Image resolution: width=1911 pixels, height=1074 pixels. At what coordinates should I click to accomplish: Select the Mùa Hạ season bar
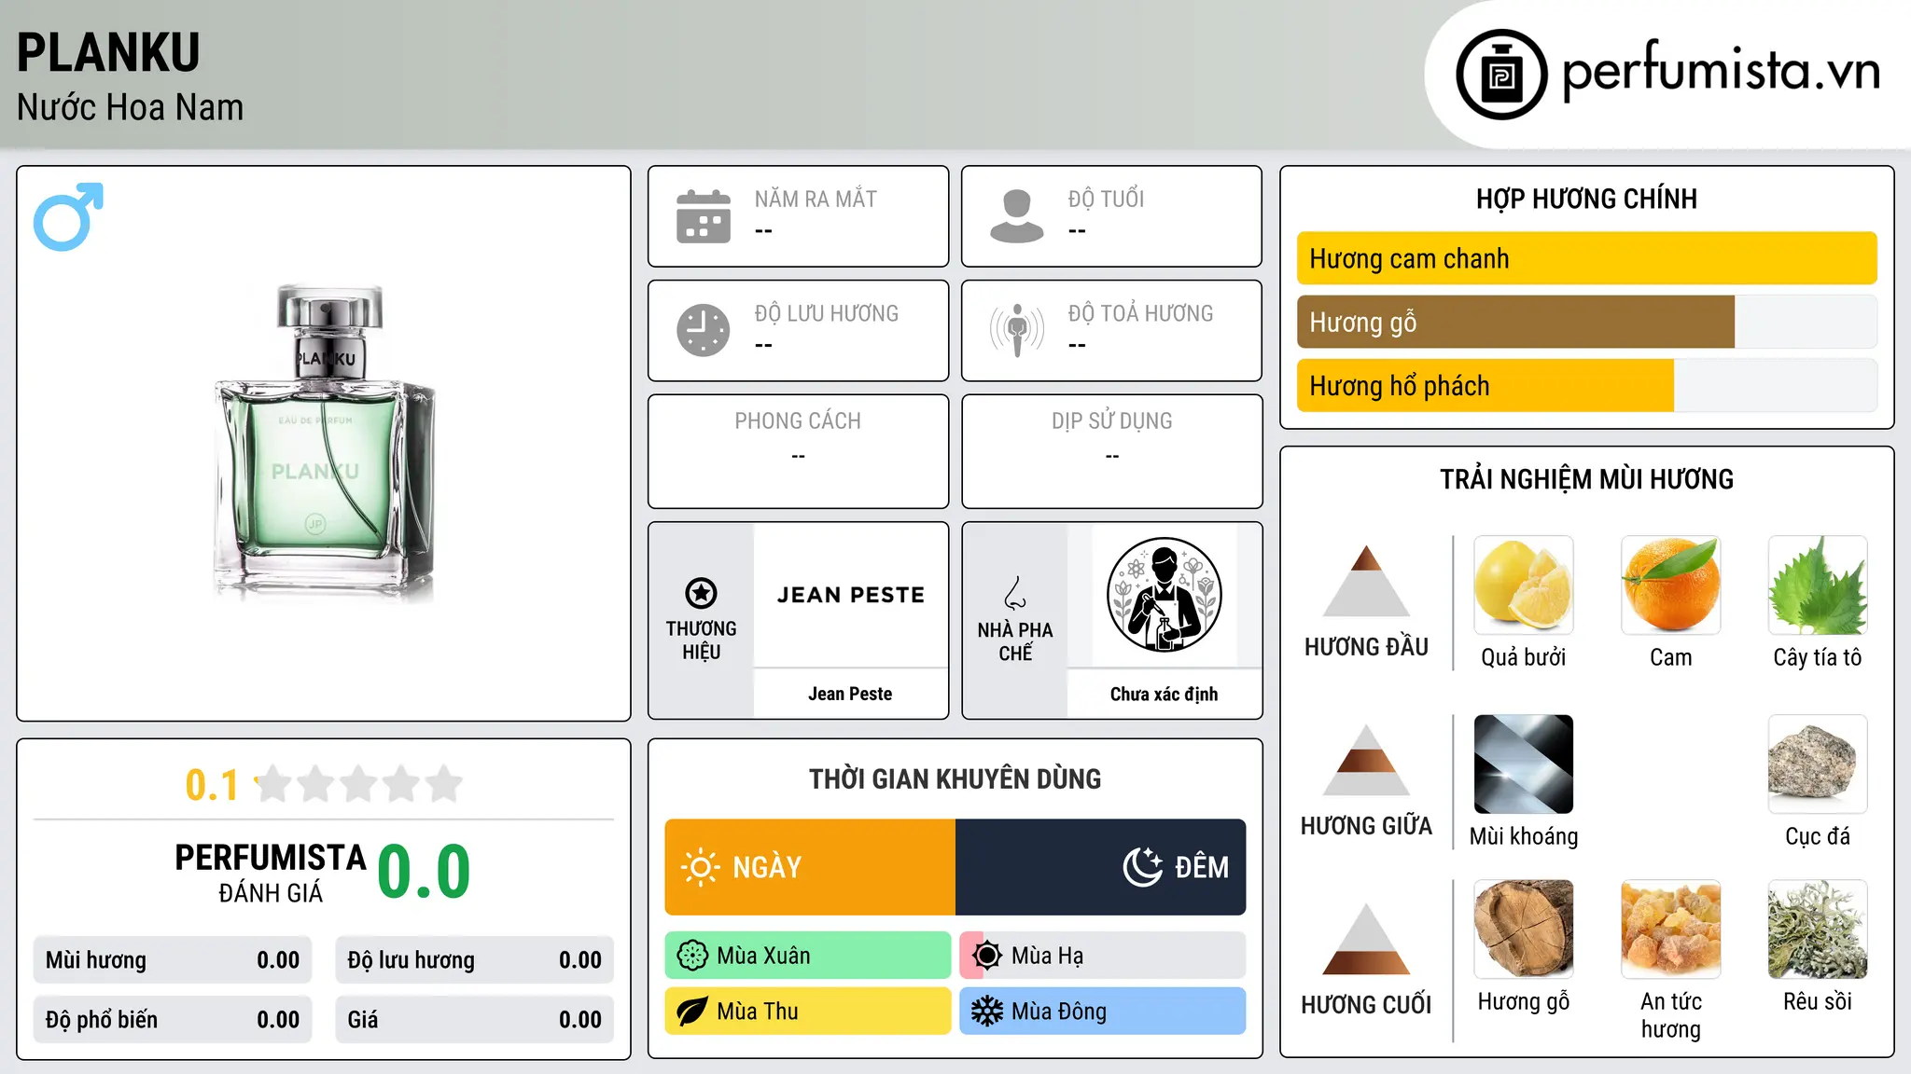(x=1103, y=956)
